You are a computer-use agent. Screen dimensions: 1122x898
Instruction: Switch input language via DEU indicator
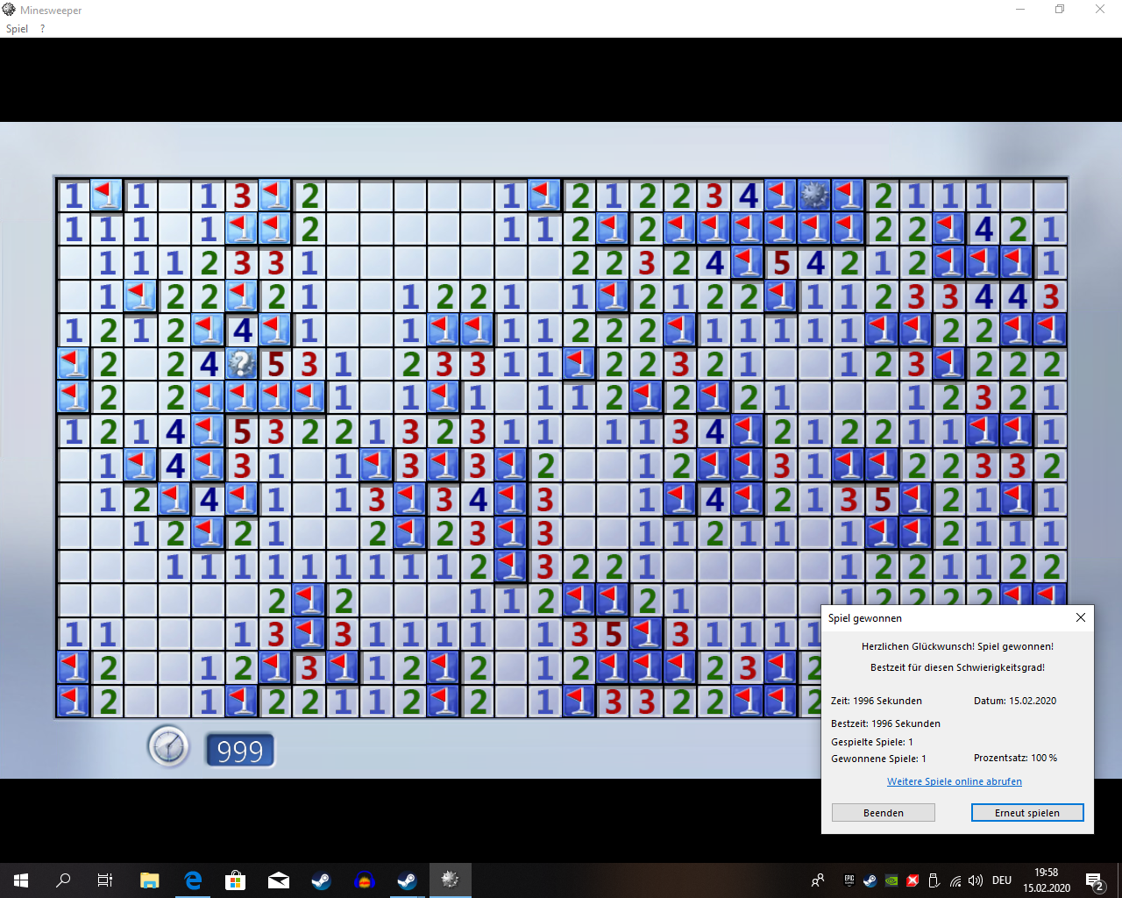1002,880
